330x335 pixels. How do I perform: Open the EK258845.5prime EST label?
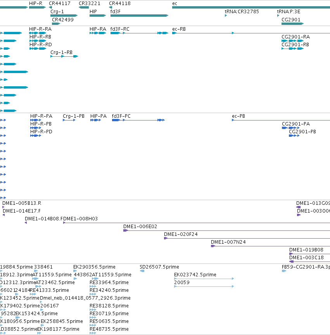[x=62, y=321]
